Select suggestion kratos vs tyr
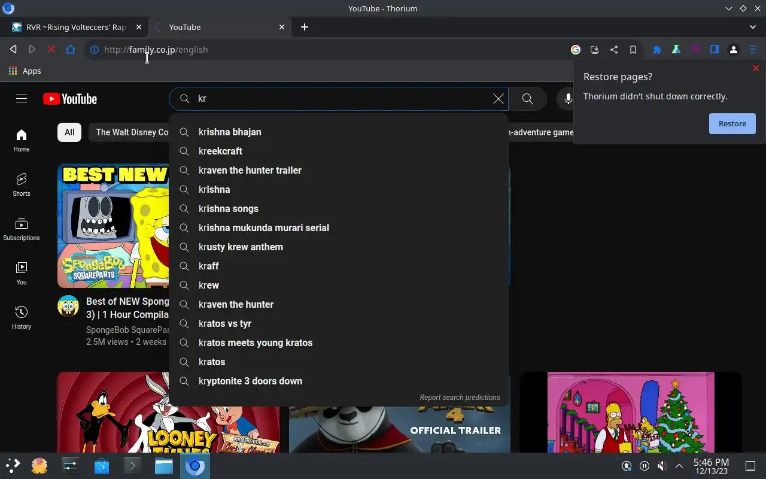This screenshot has height=479, width=766. point(339,323)
